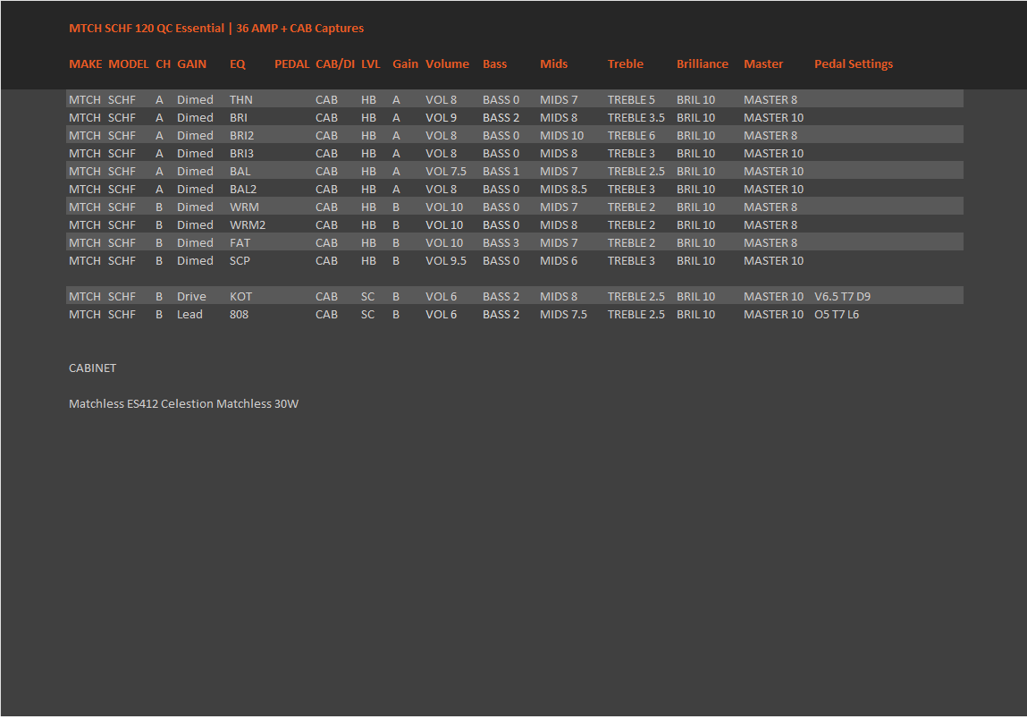Select the SCP EQ cell
The image size is (1027, 719).
tap(240, 261)
